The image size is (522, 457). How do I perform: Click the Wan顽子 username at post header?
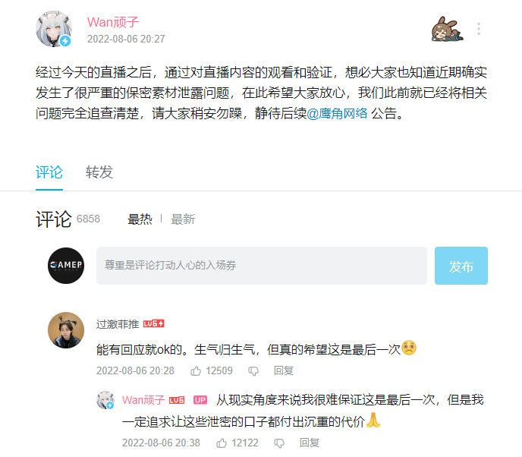point(113,22)
